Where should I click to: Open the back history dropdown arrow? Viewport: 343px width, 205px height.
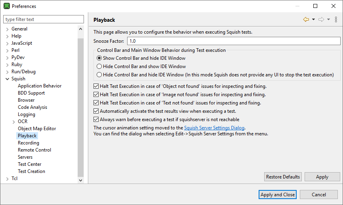pyautogui.click(x=313, y=19)
